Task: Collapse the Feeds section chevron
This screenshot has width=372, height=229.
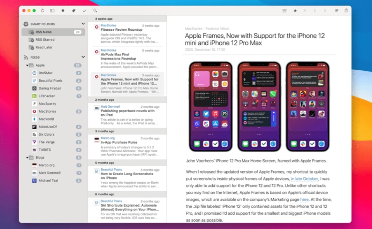Action: pos(83,57)
